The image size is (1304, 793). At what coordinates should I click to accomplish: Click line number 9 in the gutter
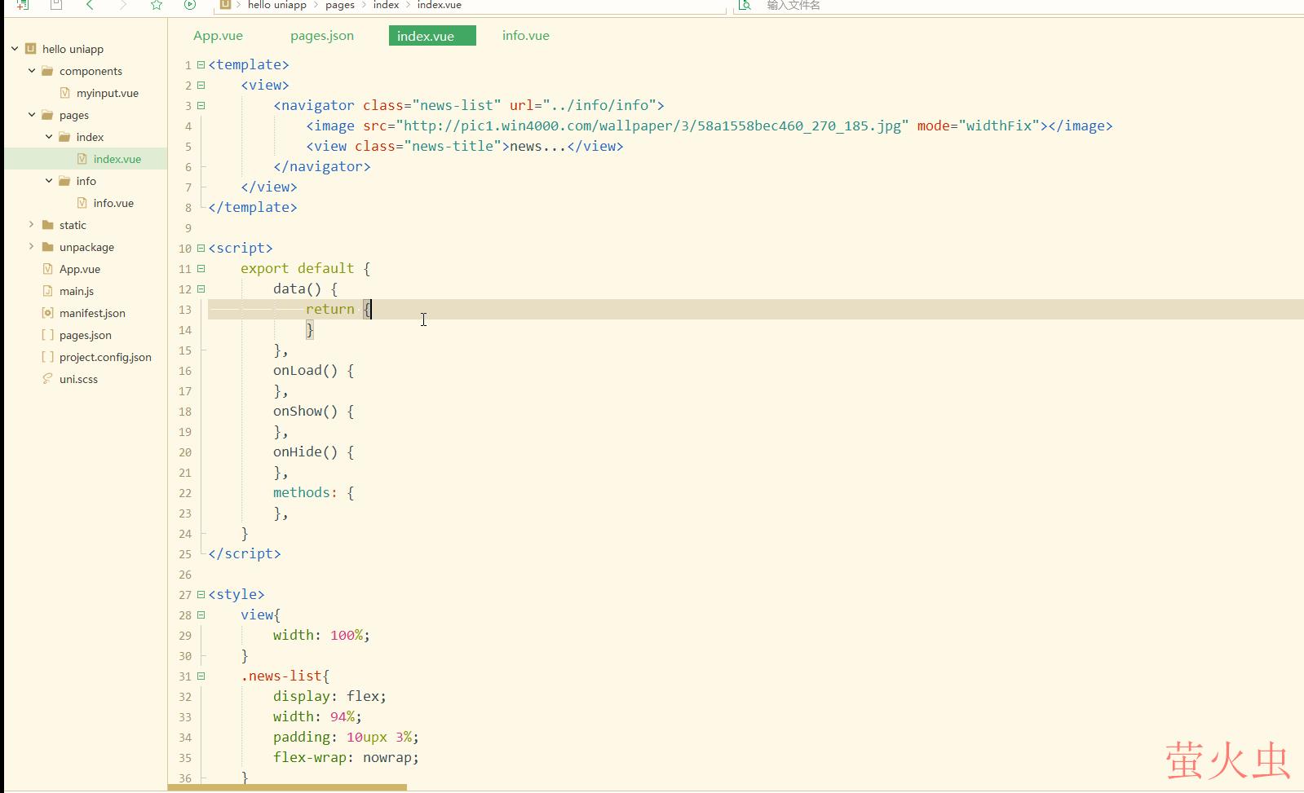tap(188, 227)
